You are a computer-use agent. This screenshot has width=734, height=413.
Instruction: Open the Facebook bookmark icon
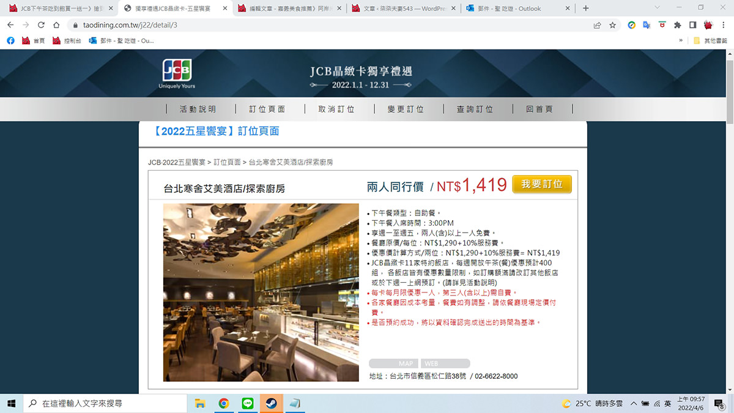pos(10,40)
